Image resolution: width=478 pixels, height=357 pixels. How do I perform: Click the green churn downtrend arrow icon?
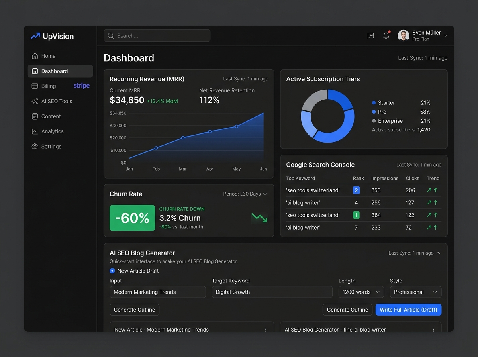259,218
